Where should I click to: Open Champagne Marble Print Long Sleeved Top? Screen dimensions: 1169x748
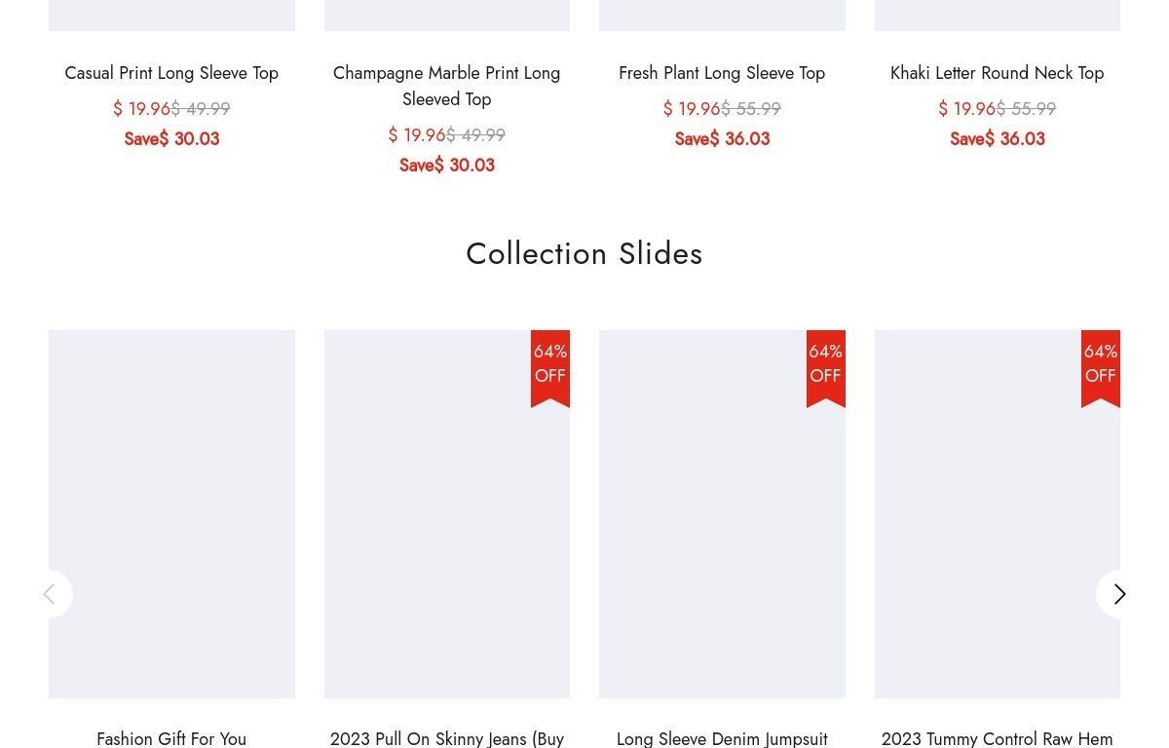pyautogui.click(x=446, y=86)
